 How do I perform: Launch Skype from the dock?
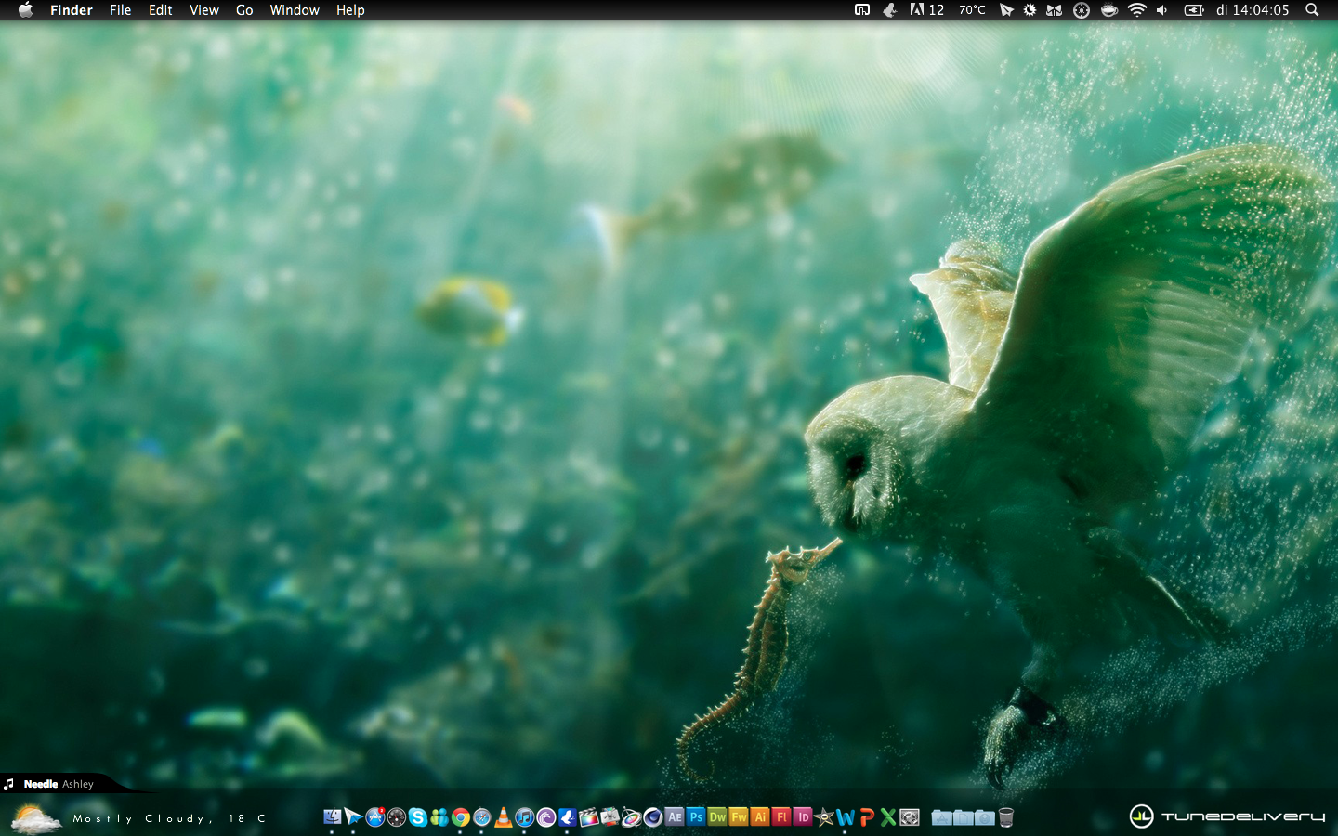(x=418, y=817)
